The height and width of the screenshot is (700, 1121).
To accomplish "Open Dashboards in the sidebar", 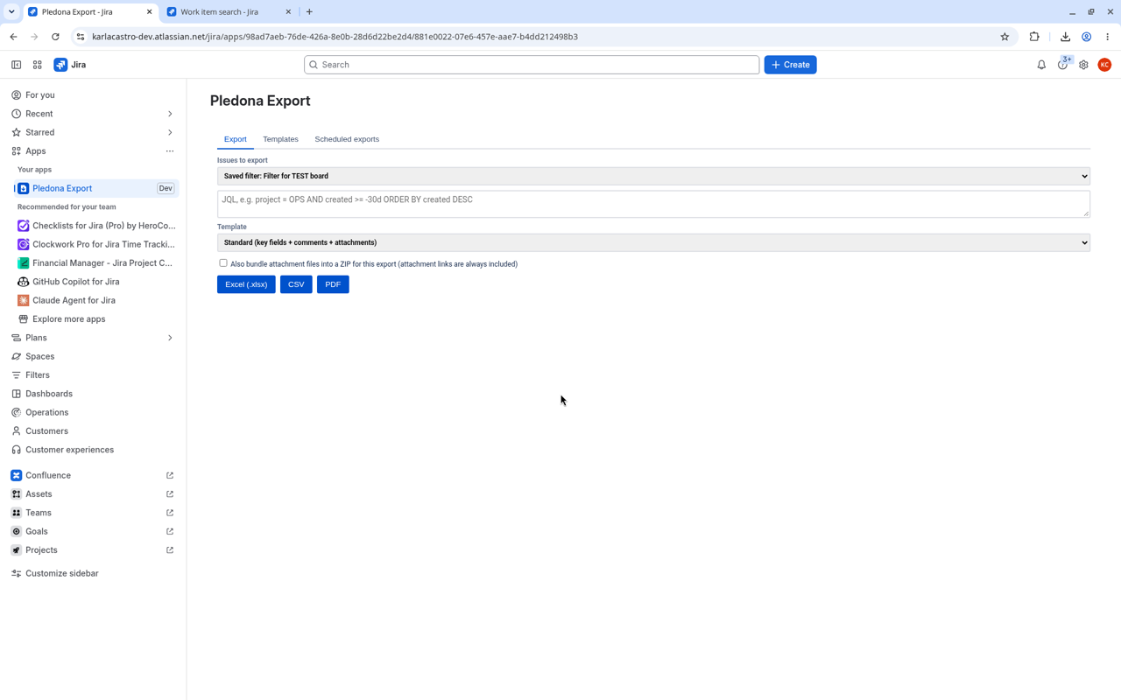I will click(x=92, y=394).
